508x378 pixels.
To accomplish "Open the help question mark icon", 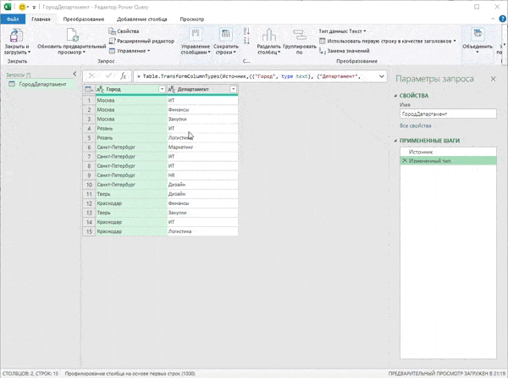I will (502, 19).
